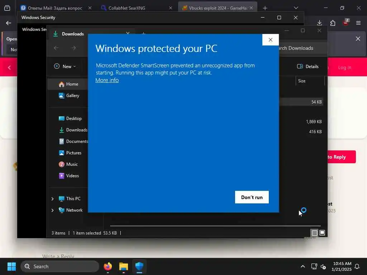Viewport: 367px width, 275px height.
Task: Select the 54 KB file row
Action: click(x=301, y=102)
